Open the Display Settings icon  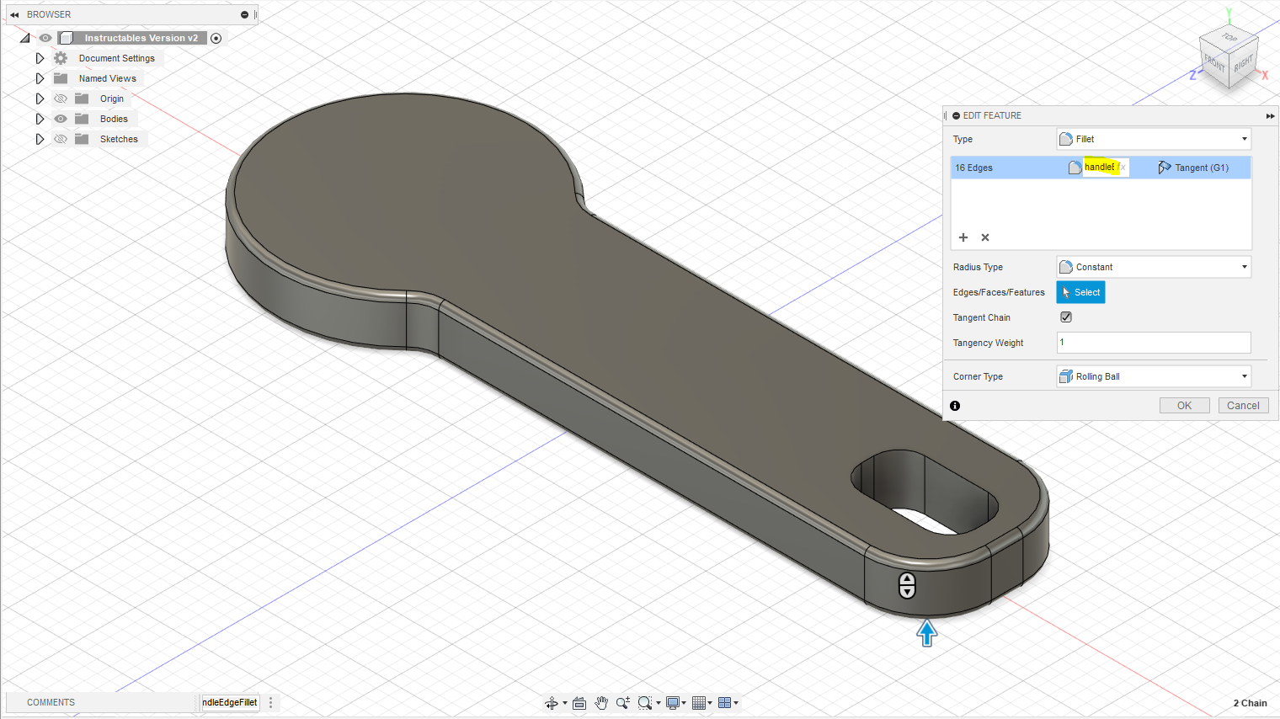click(671, 702)
